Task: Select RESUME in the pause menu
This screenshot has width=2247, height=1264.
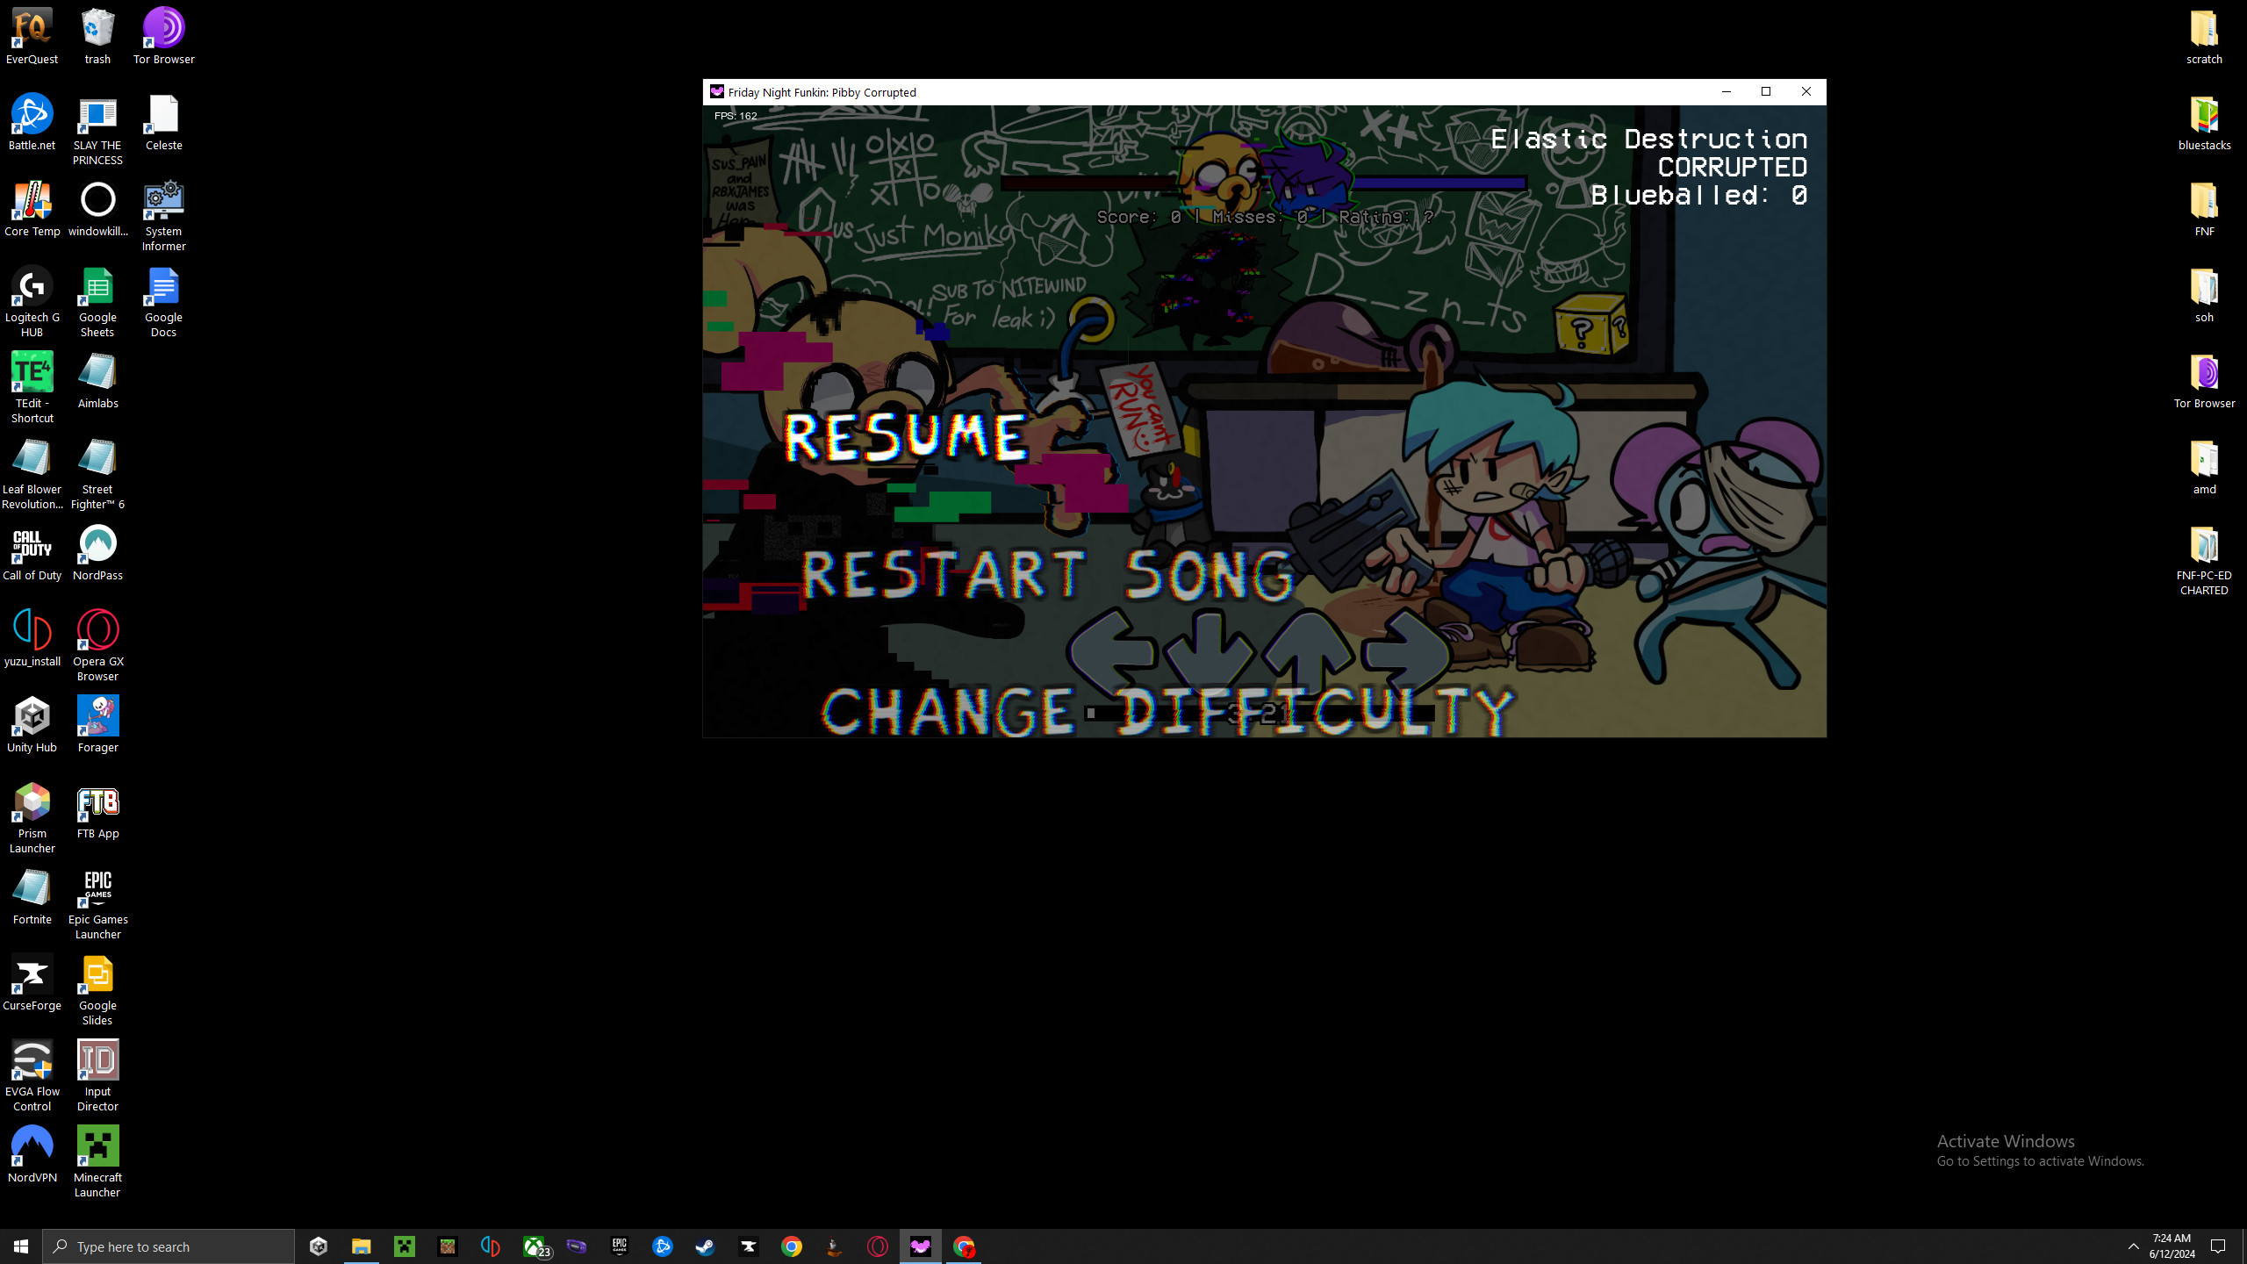Action: pyautogui.click(x=906, y=437)
